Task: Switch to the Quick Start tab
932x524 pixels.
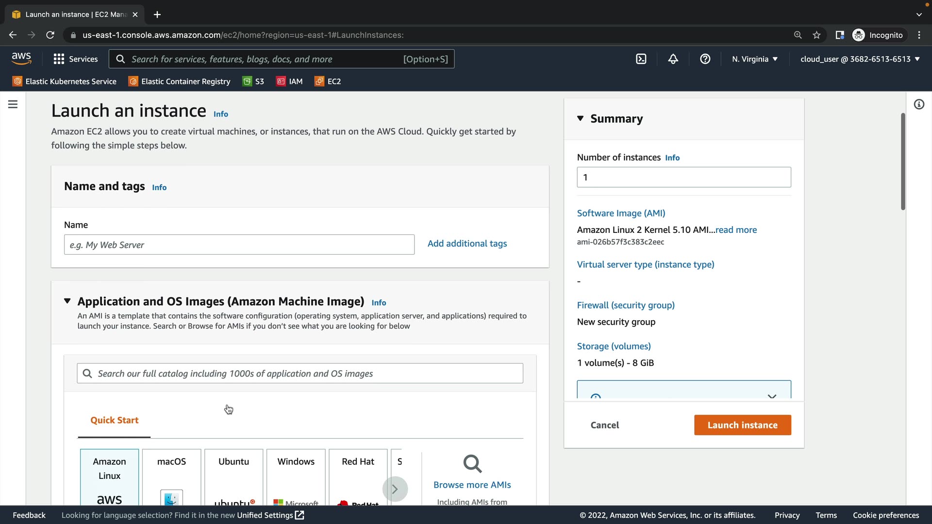Action: 114,420
